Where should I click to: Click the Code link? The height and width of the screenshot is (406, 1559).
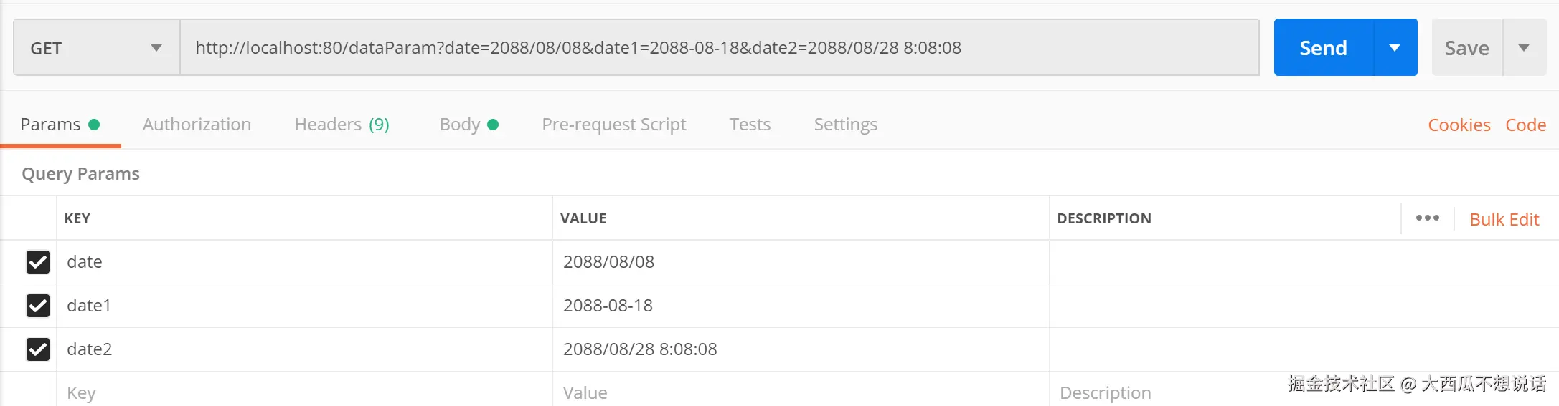click(x=1525, y=125)
